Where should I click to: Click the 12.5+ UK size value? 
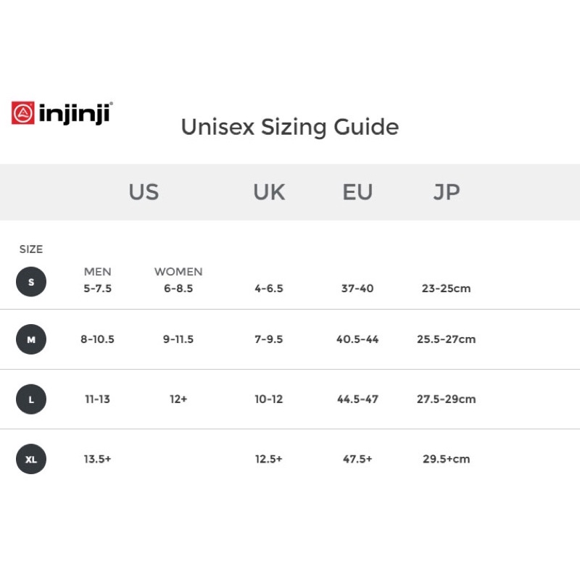[268, 459]
